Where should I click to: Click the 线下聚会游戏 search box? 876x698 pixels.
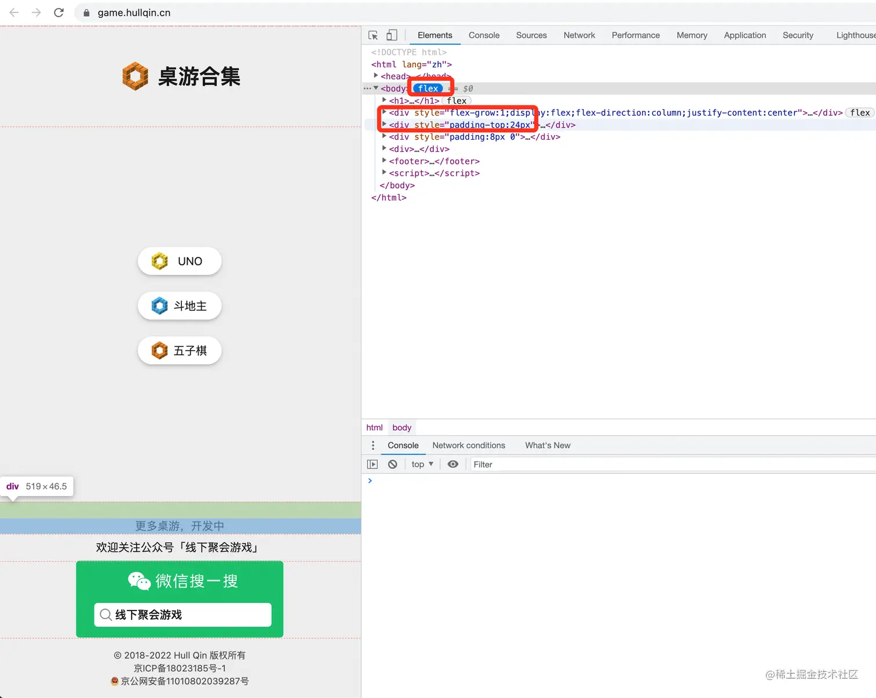click(x=183, y=615)
